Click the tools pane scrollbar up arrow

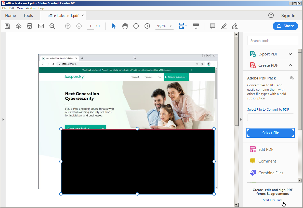pyautogui.click(x=300, y=51)
